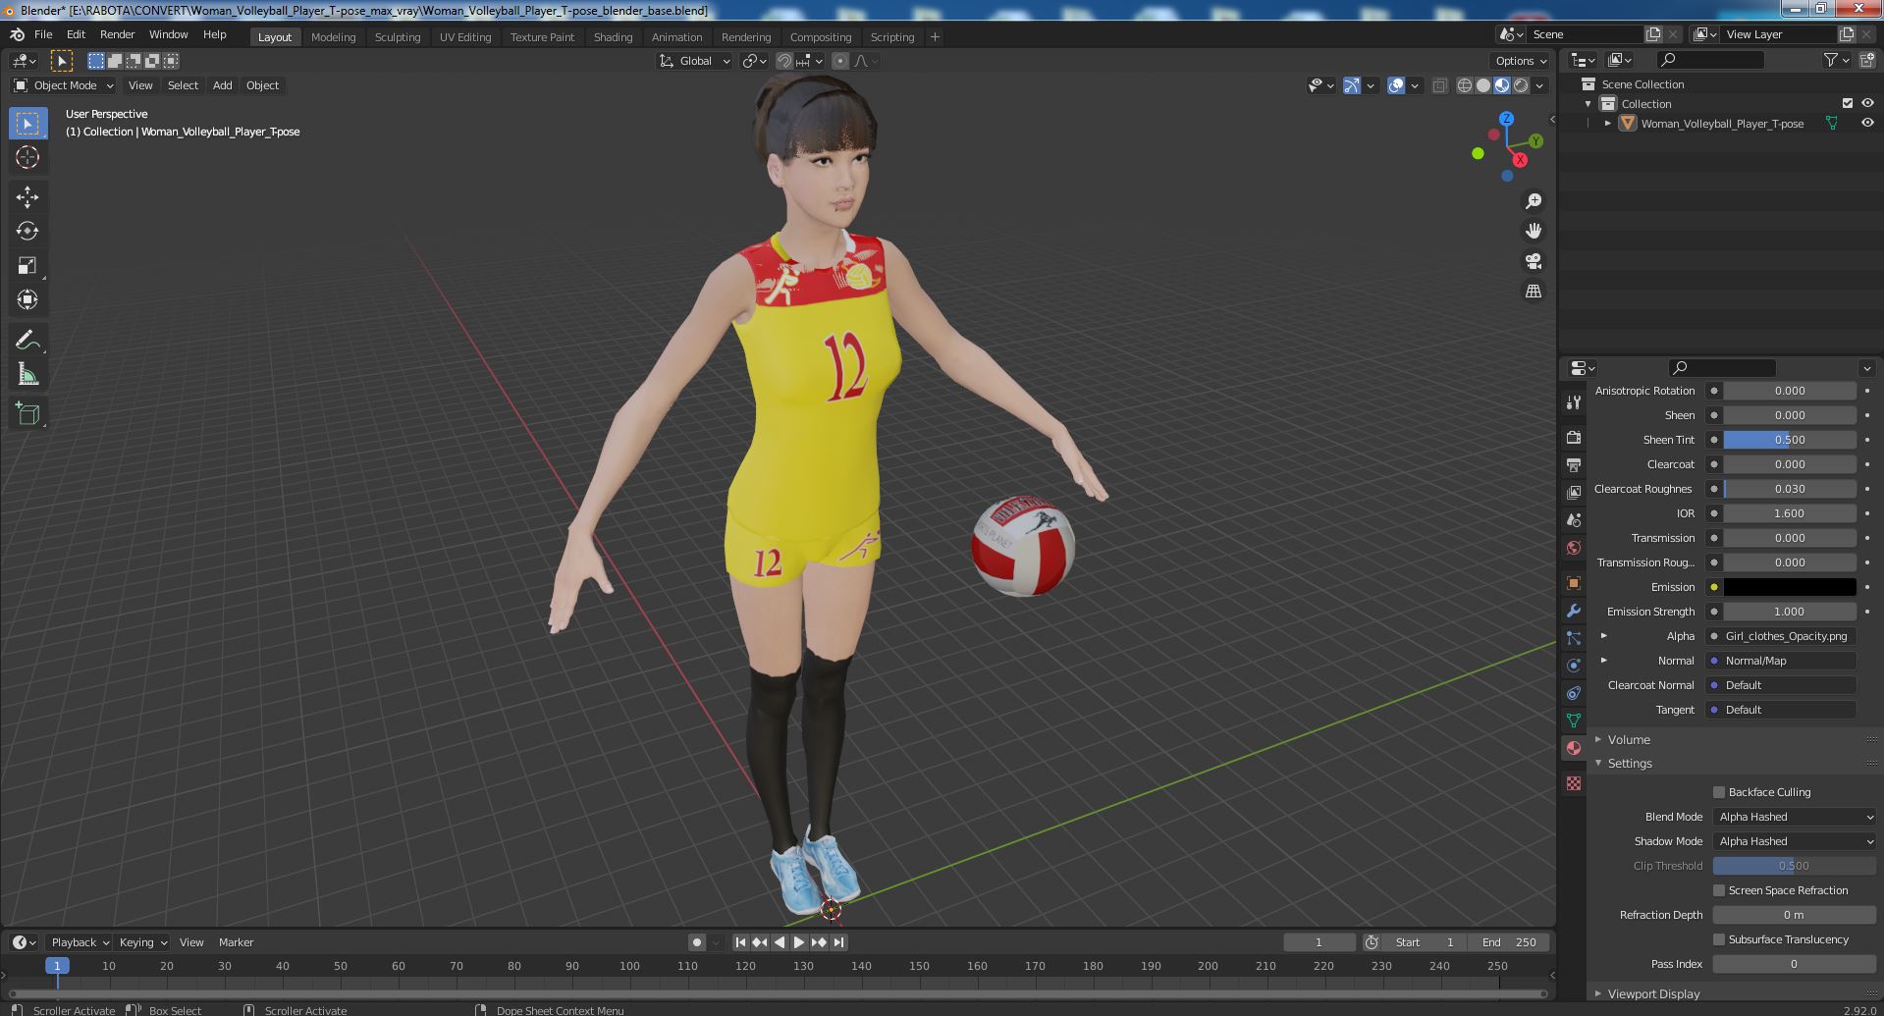
Task: Click the Marker menu in timeline
Action: pos(236,942)
